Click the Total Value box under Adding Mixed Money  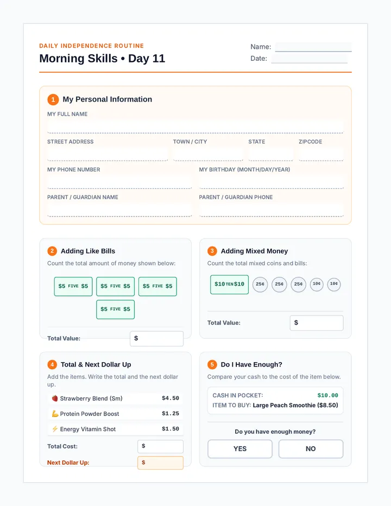point(317,322)
